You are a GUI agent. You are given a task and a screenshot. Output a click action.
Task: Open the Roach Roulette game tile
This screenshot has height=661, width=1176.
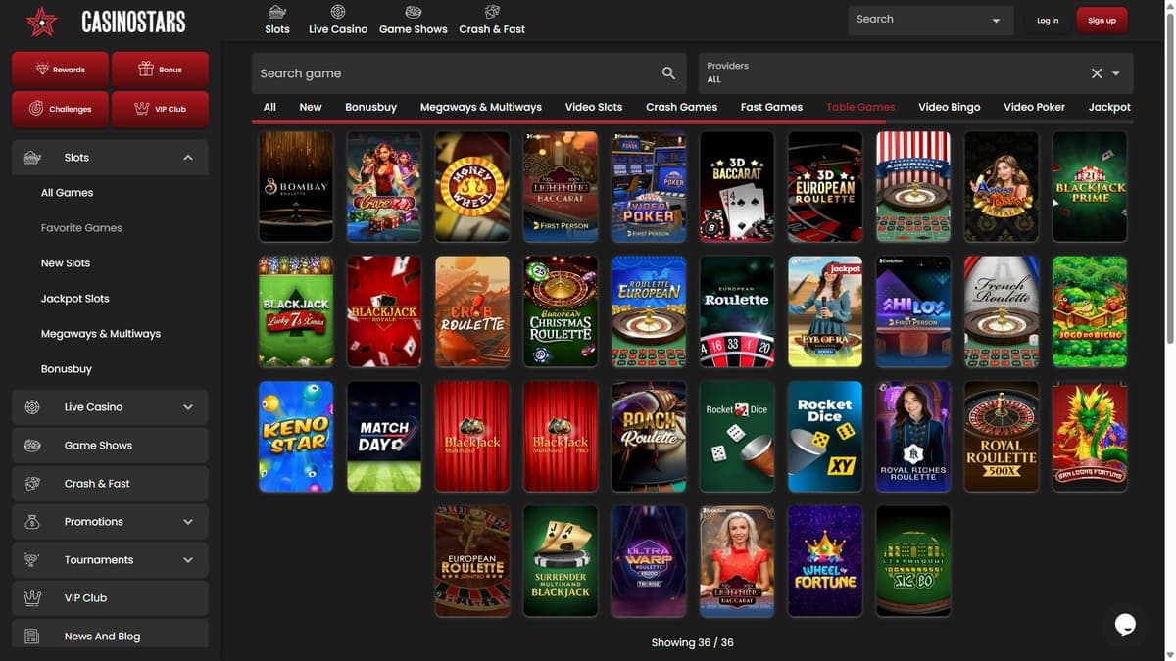(x=649, y=436)
